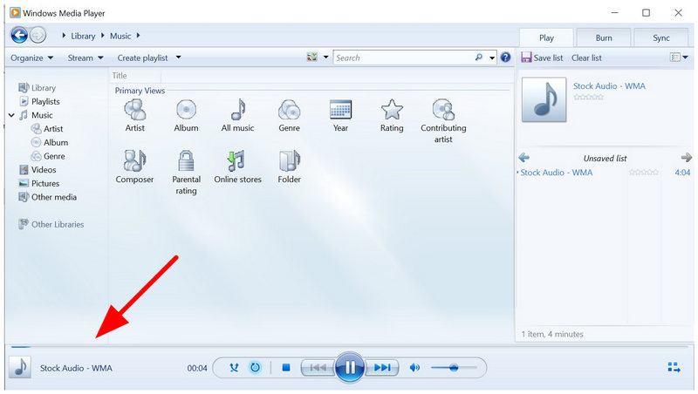
Task: Click into the Search field
Action: (404, 58)
